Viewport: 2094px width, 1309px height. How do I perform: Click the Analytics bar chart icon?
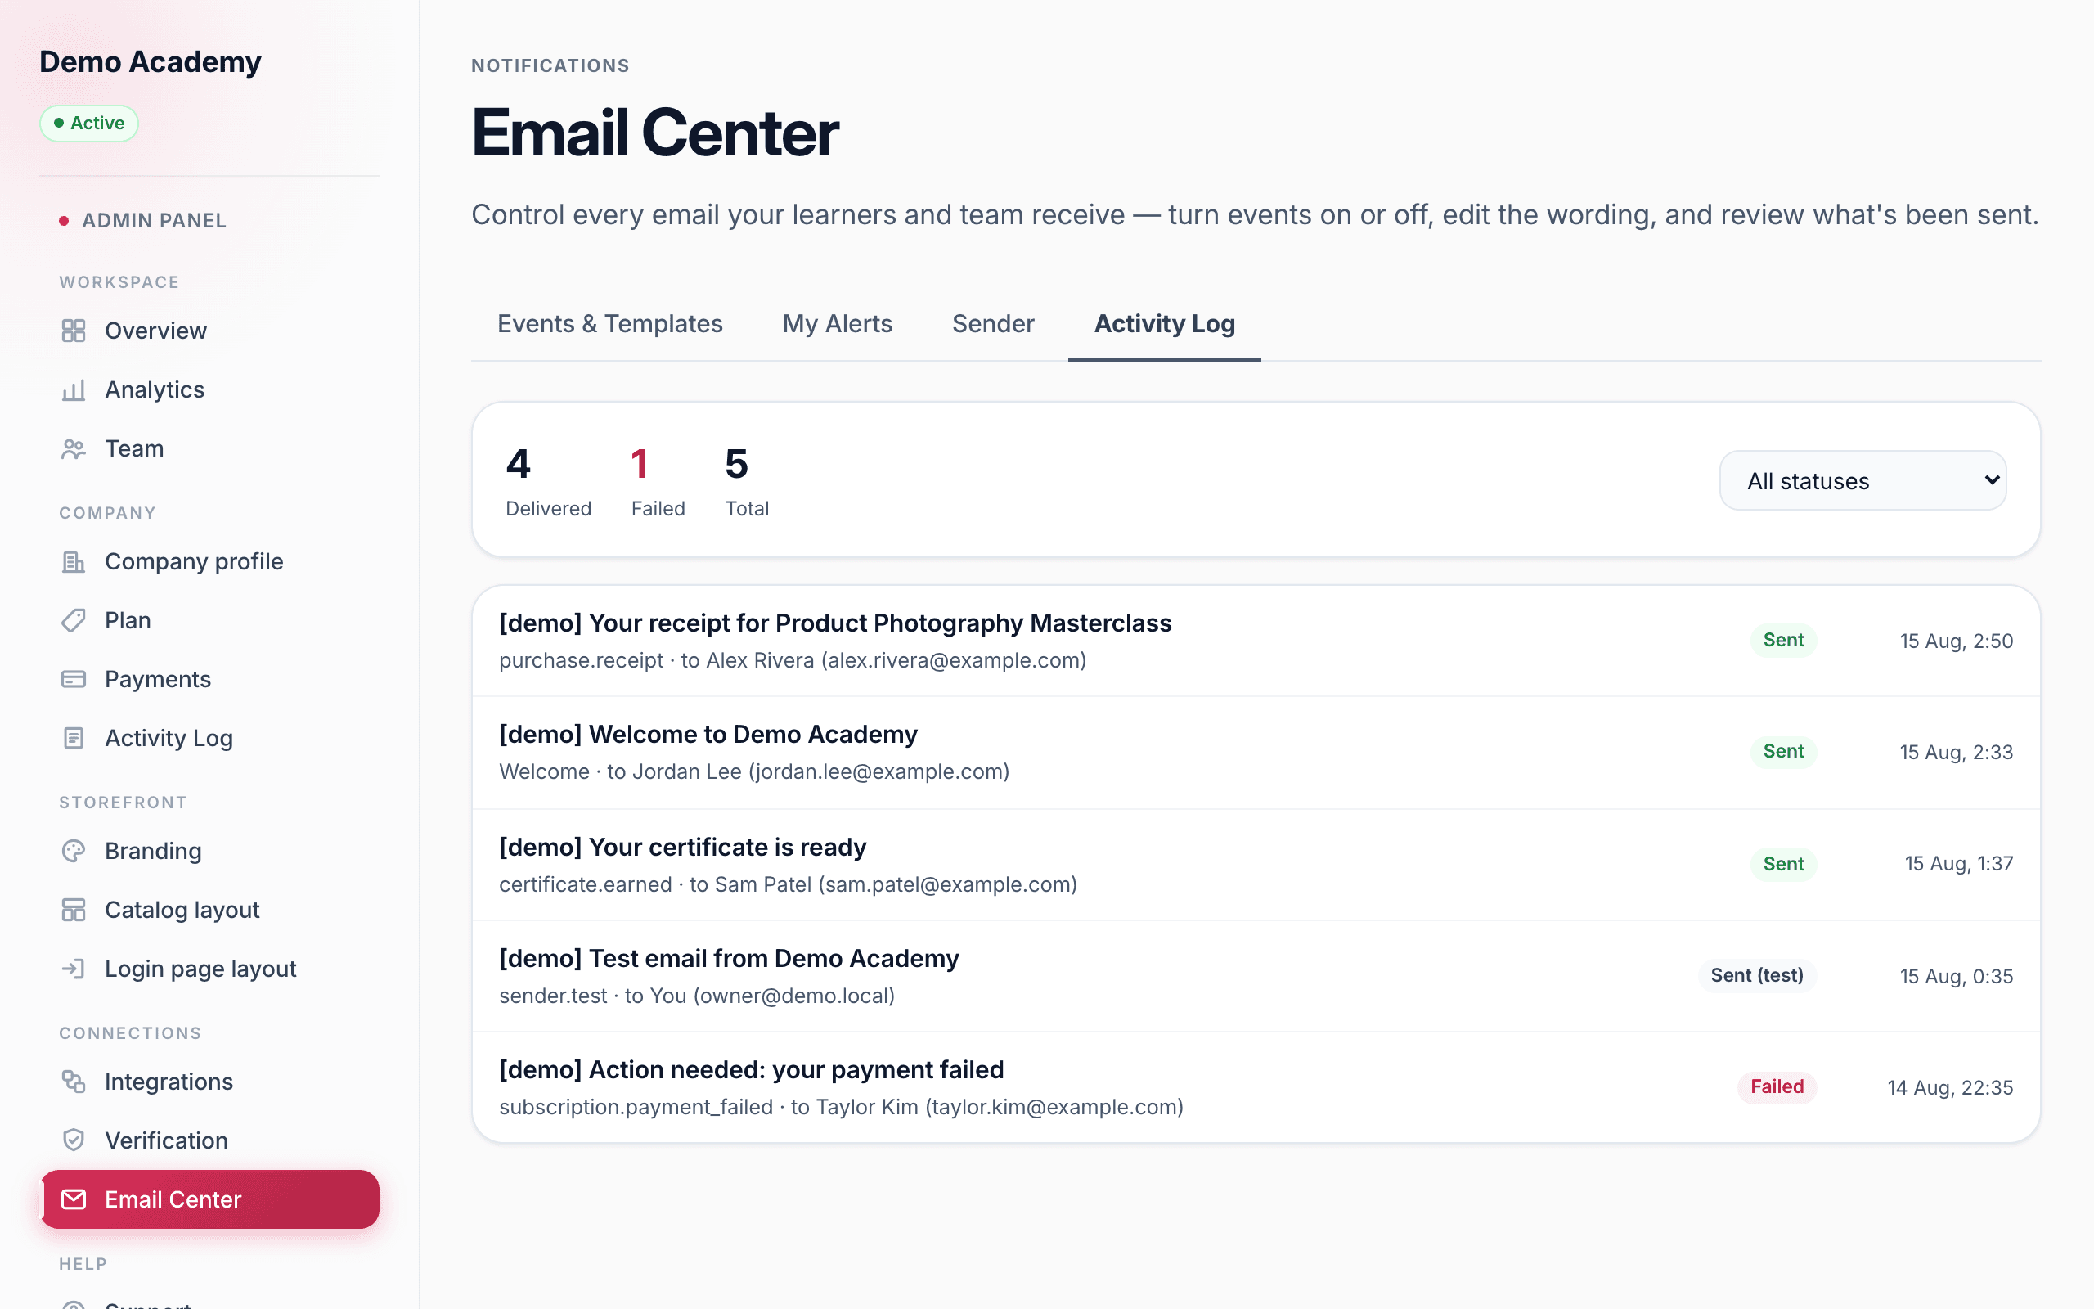(x=74, y=389)
